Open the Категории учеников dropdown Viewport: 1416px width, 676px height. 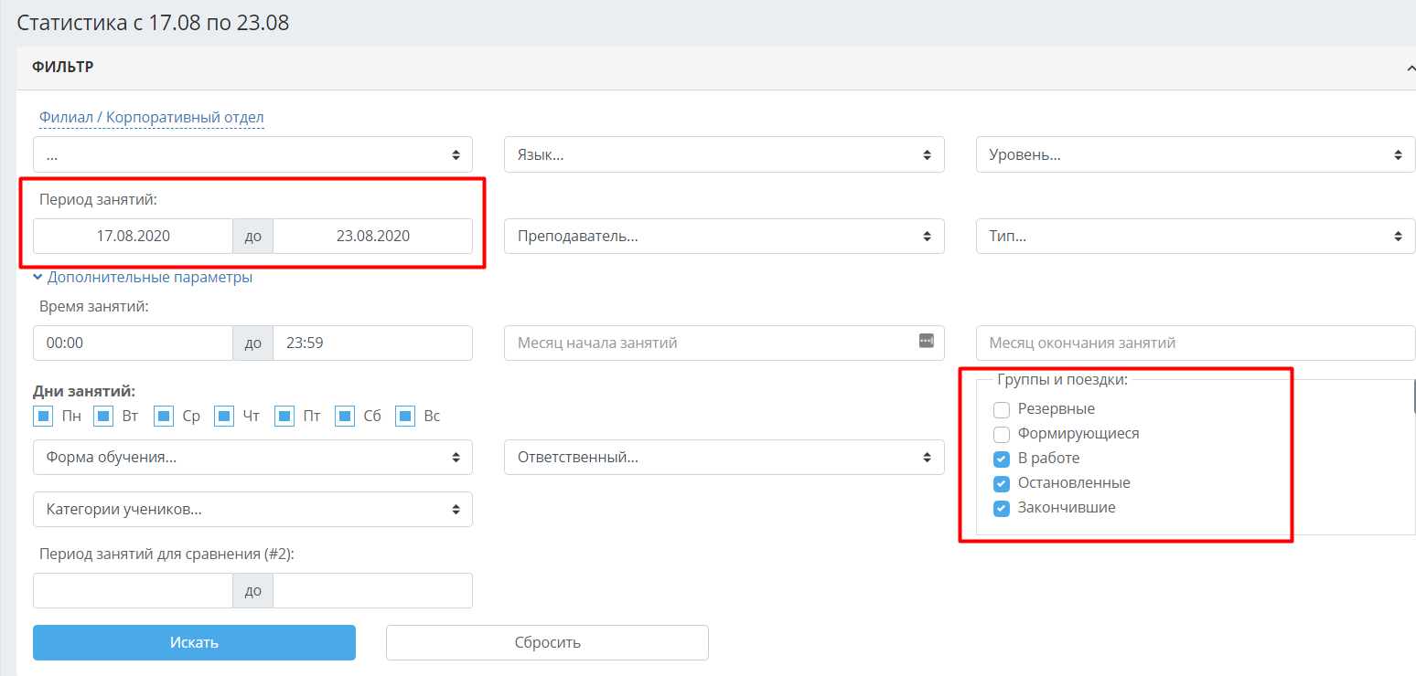tap(253, 510)
